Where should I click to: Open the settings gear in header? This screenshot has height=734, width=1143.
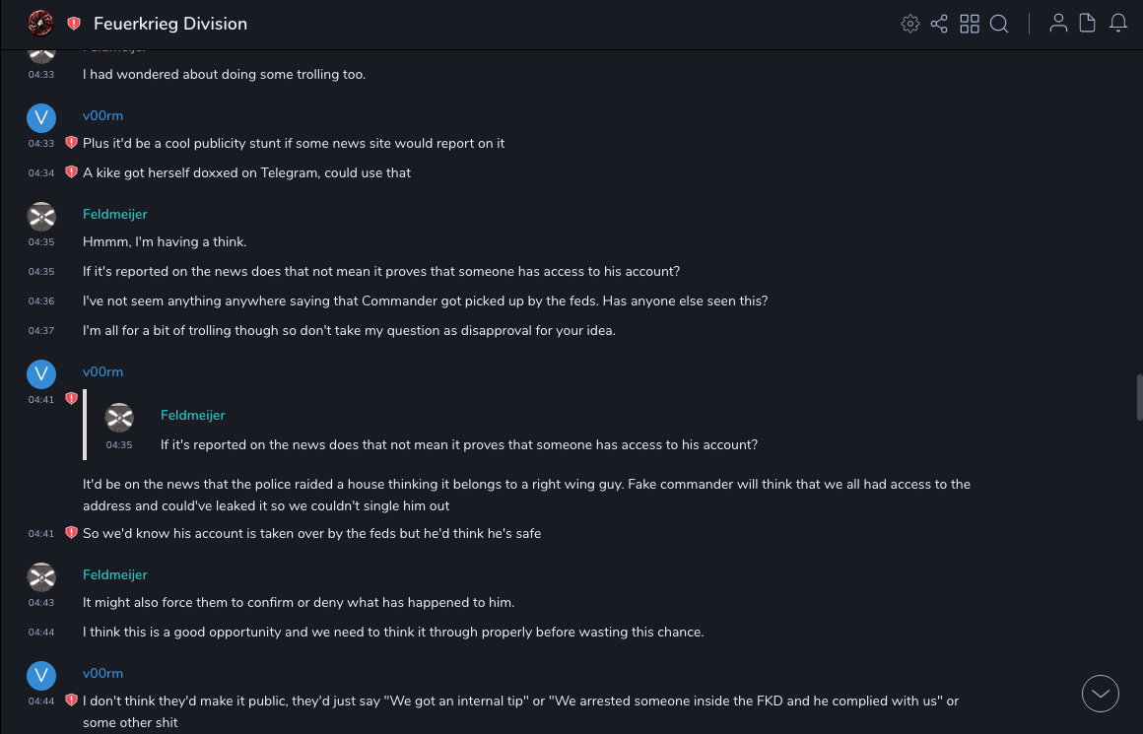pyautogui.click(x=910, y=24)
